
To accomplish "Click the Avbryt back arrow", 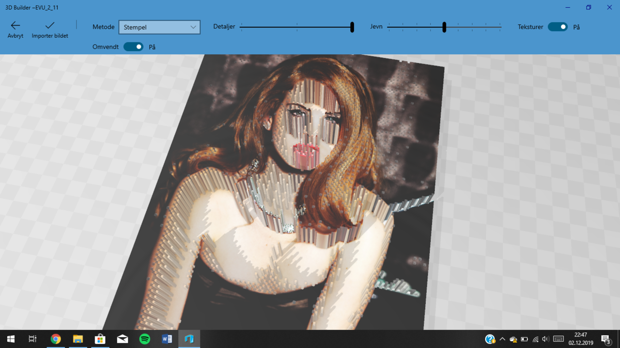I will tap(16, 25).
